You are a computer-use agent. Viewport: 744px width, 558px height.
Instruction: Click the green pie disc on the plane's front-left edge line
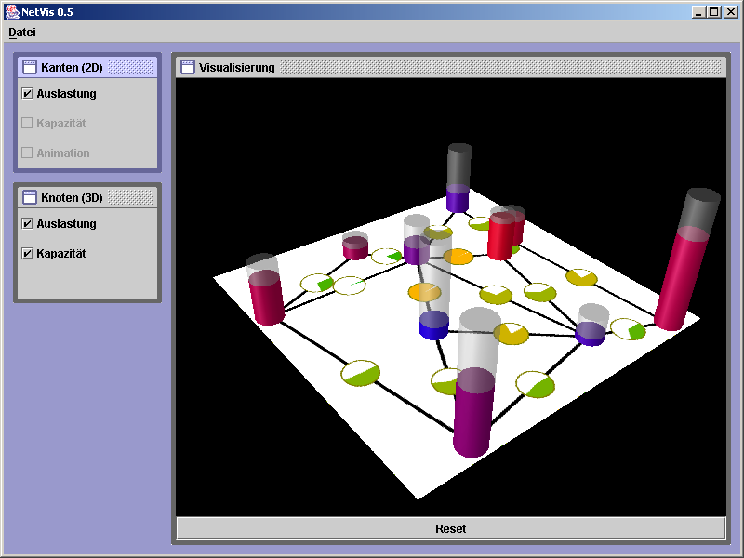tap(361, 373)
